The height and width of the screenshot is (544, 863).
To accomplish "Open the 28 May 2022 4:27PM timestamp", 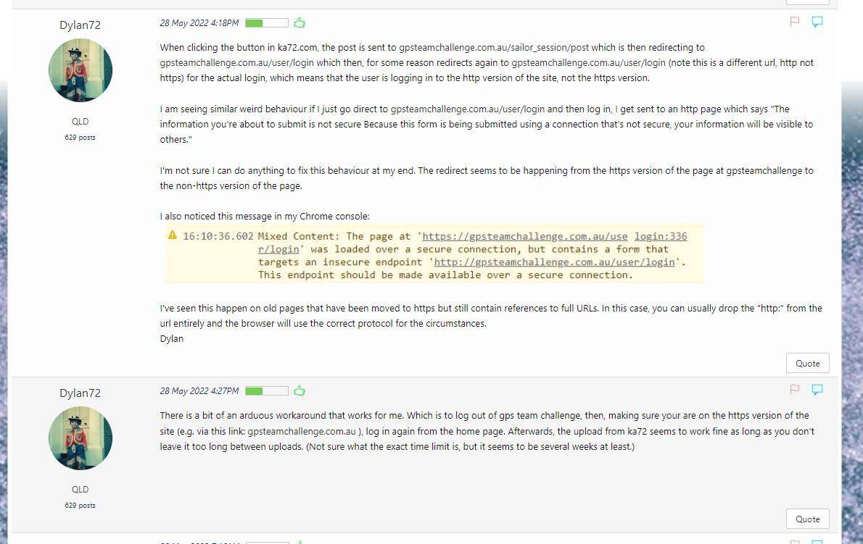I will pyautogui.click(x=199, y=391).
